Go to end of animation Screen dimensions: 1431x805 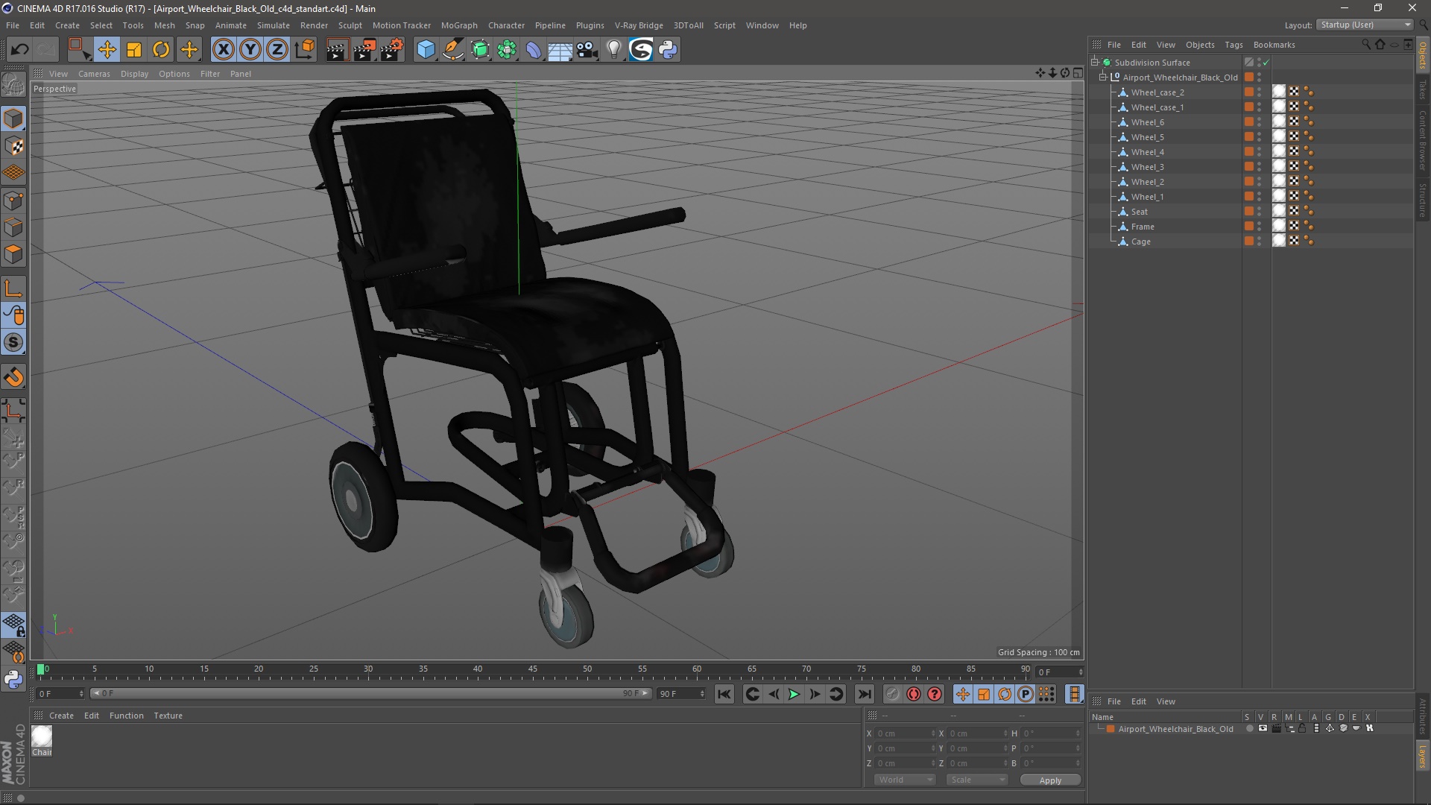pos(864,694)
